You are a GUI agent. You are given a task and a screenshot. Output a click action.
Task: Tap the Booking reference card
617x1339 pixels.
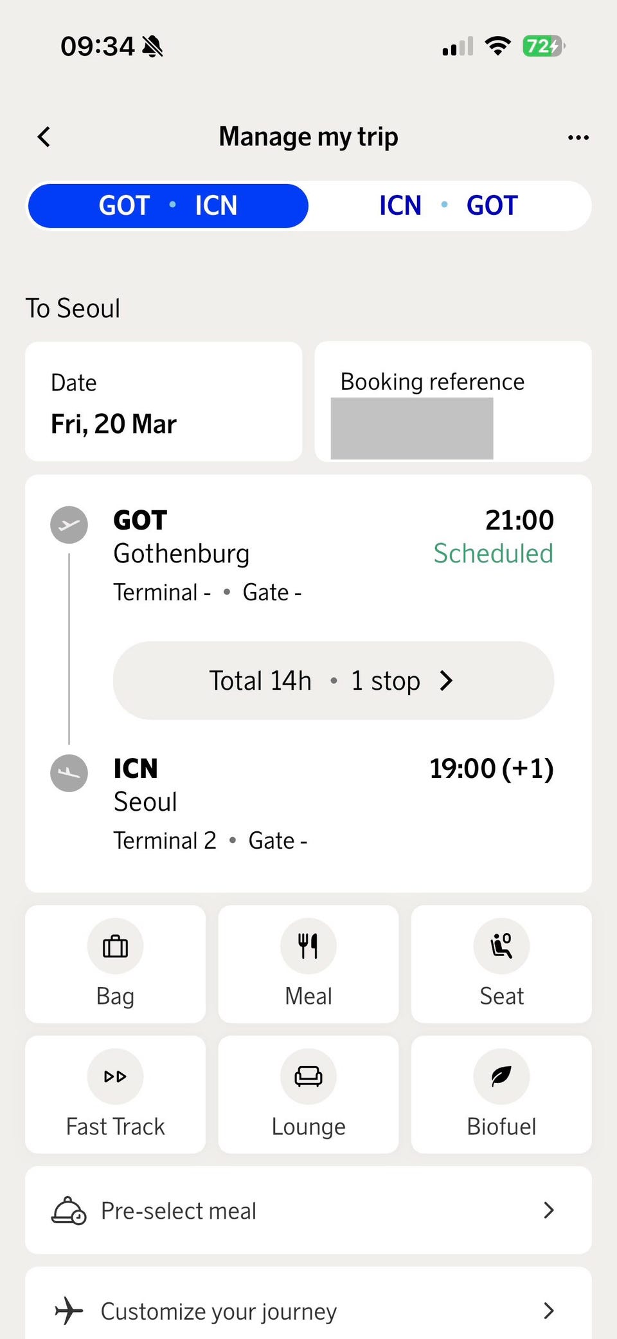click(x=452, y=401)
